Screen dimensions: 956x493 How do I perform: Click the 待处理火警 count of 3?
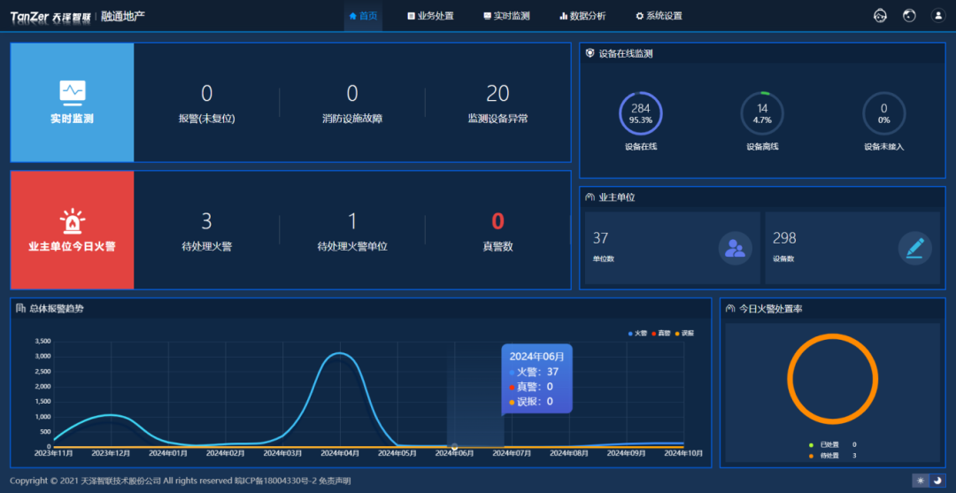point(206,221)
